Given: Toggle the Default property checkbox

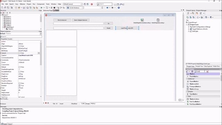Looking at the screenshot, I should 19,67.
